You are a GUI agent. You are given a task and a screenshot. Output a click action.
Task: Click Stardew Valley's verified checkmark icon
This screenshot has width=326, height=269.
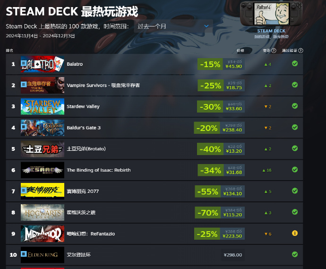[295, 106]
